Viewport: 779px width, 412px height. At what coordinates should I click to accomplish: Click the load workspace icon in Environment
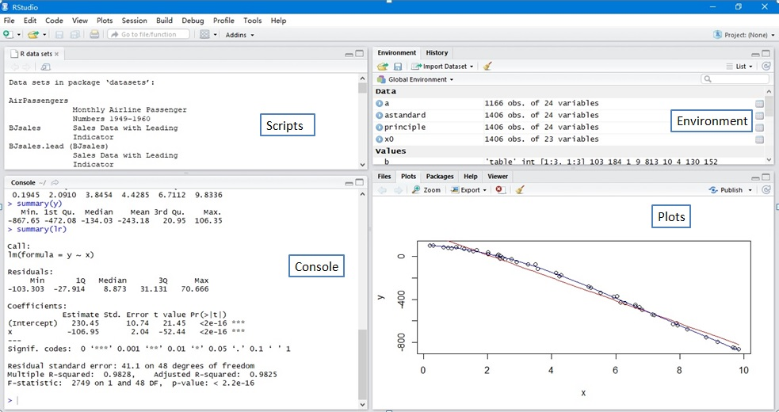[x=382, y=66]
